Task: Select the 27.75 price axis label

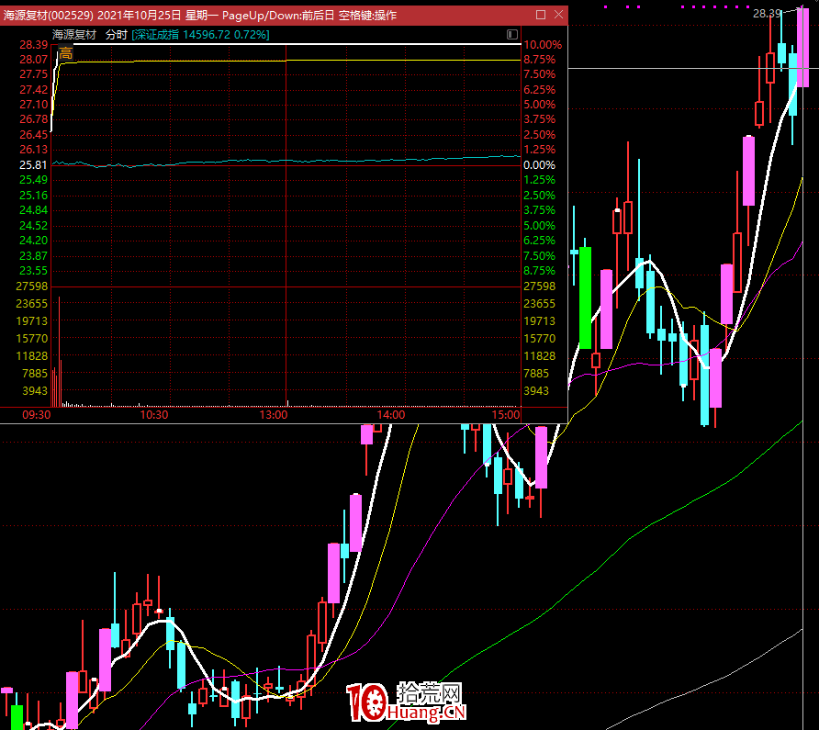Action: click(x=33, y=74)
